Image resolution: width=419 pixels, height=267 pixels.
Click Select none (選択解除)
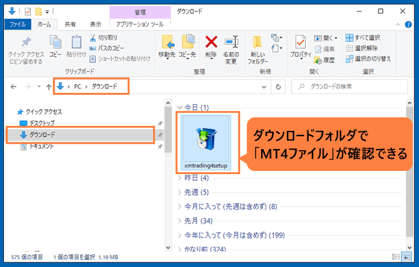click(362, 48)
